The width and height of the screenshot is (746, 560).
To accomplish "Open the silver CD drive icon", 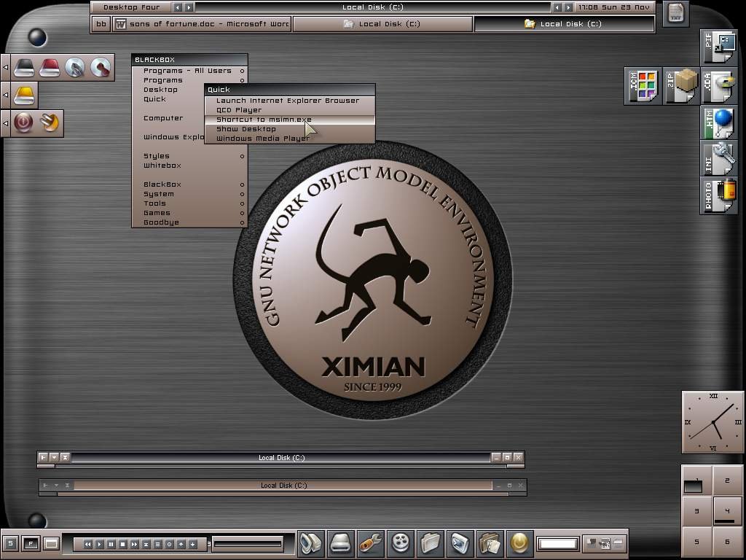I will click(75, 68).
